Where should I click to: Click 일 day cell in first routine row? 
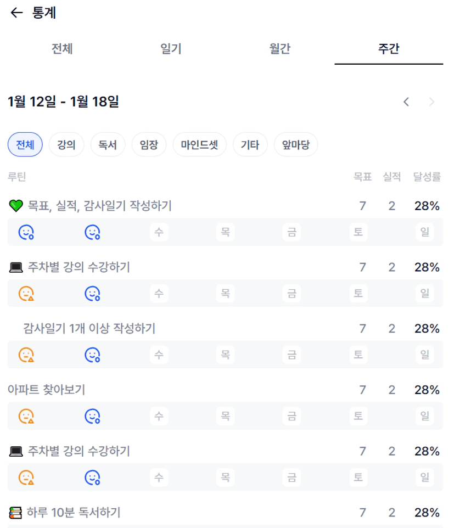[x=424, y=233]
